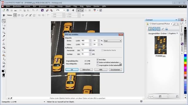This screenshot has width=188, height=105.
Task: Confirm the dialog with OK
Action: tap(72, 70)
